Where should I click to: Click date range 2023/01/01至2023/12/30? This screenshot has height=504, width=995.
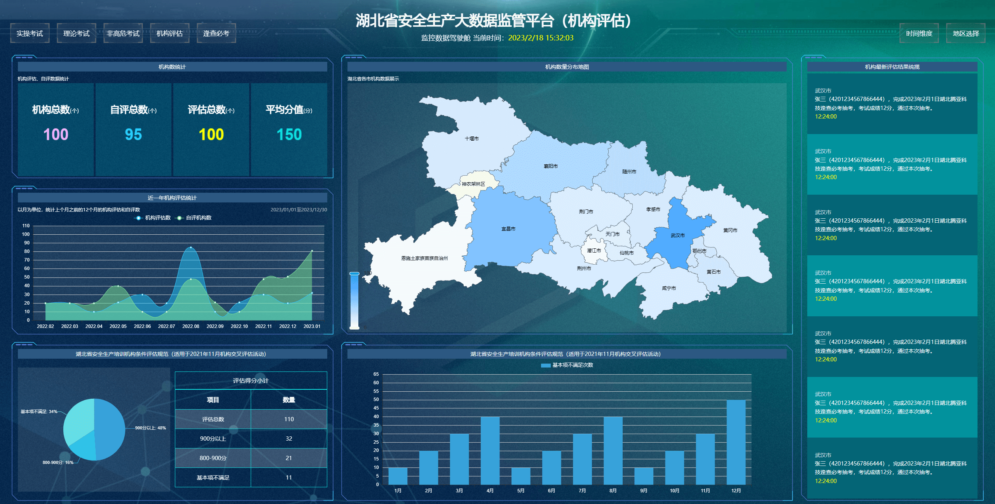(298, 209)
